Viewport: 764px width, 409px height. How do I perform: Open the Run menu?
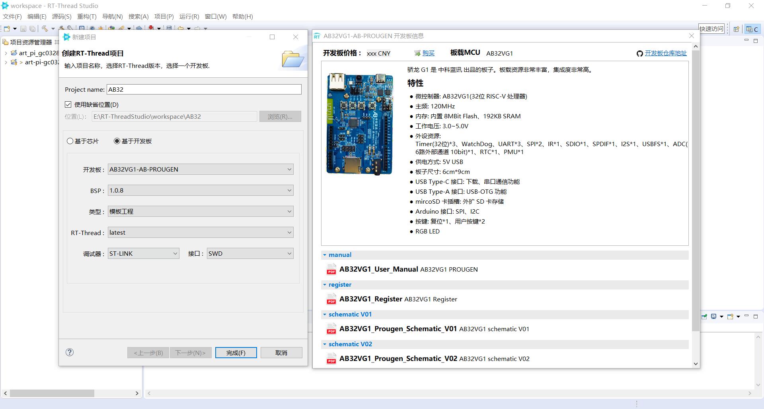(189, 16)
